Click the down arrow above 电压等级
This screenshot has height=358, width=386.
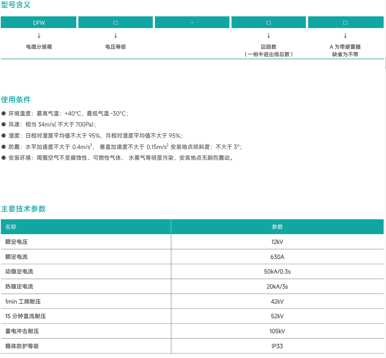[x=116, y=36]
